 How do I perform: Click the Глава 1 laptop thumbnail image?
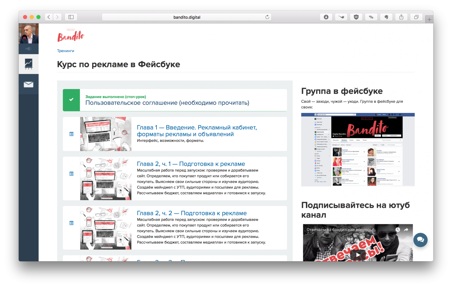[106, 134]
